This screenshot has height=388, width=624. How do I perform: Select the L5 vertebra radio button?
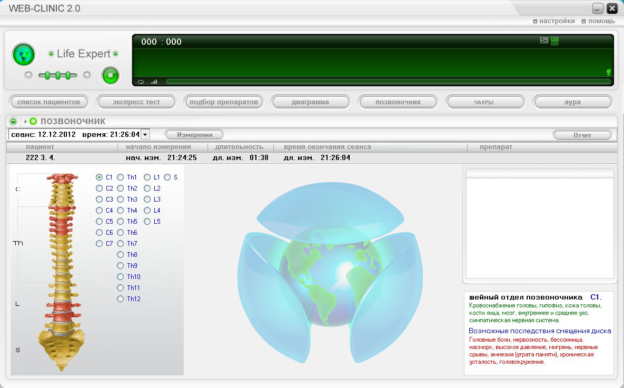coord(147,221)
